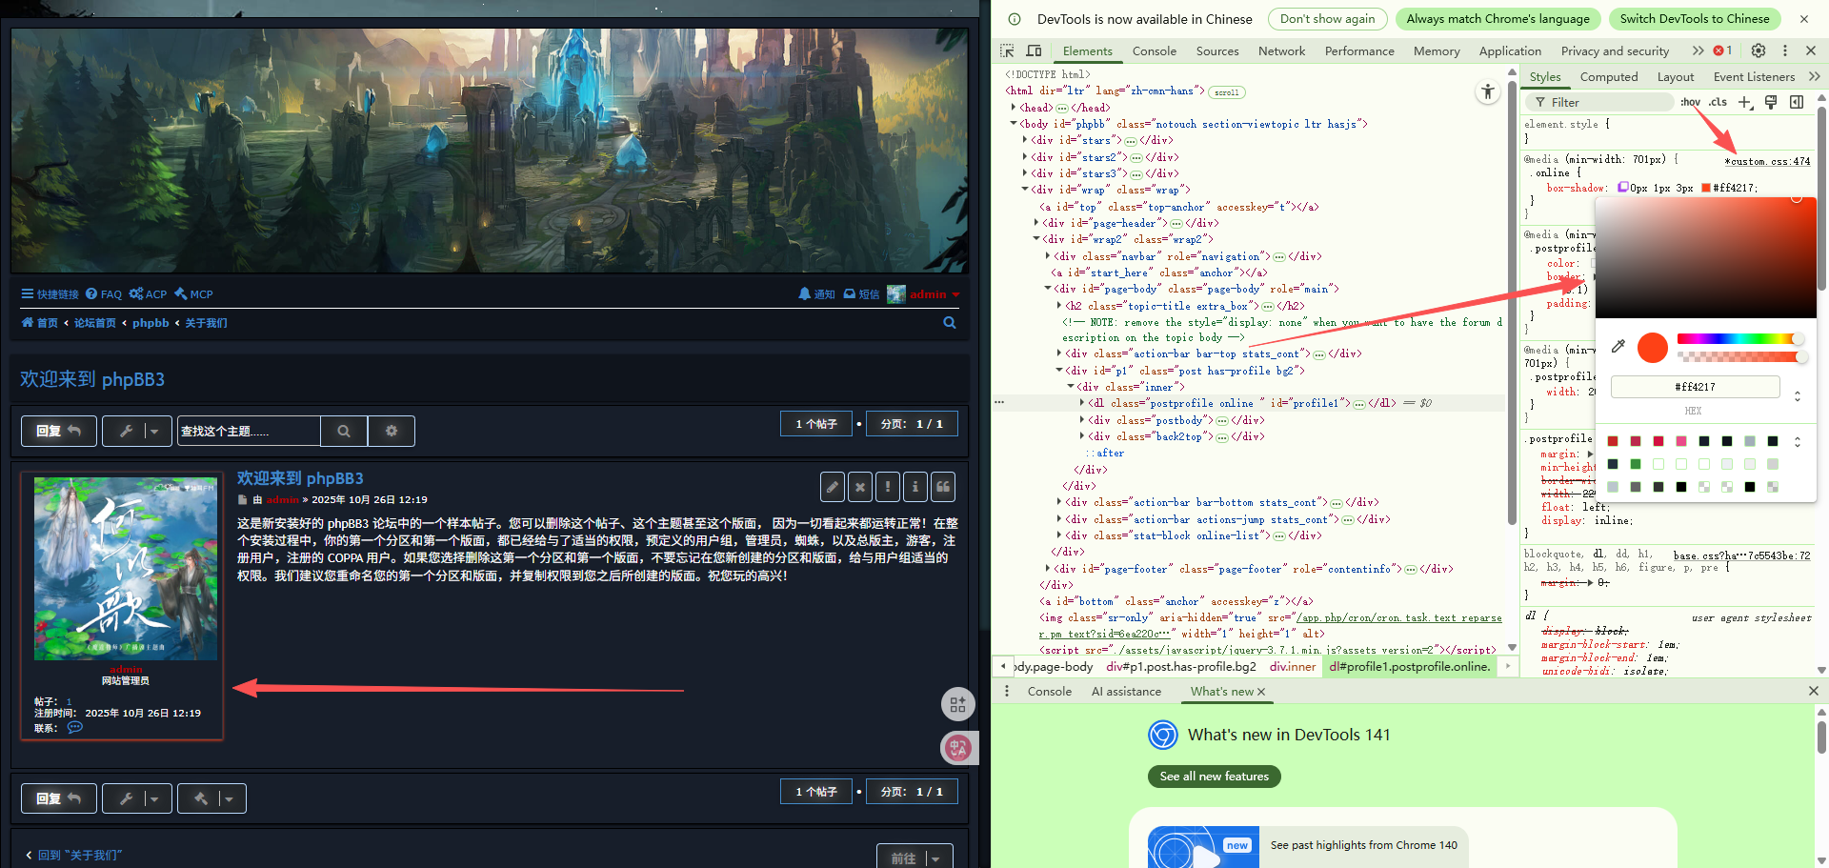
Task: Click the delete post X icon
Action: point(860,487)
